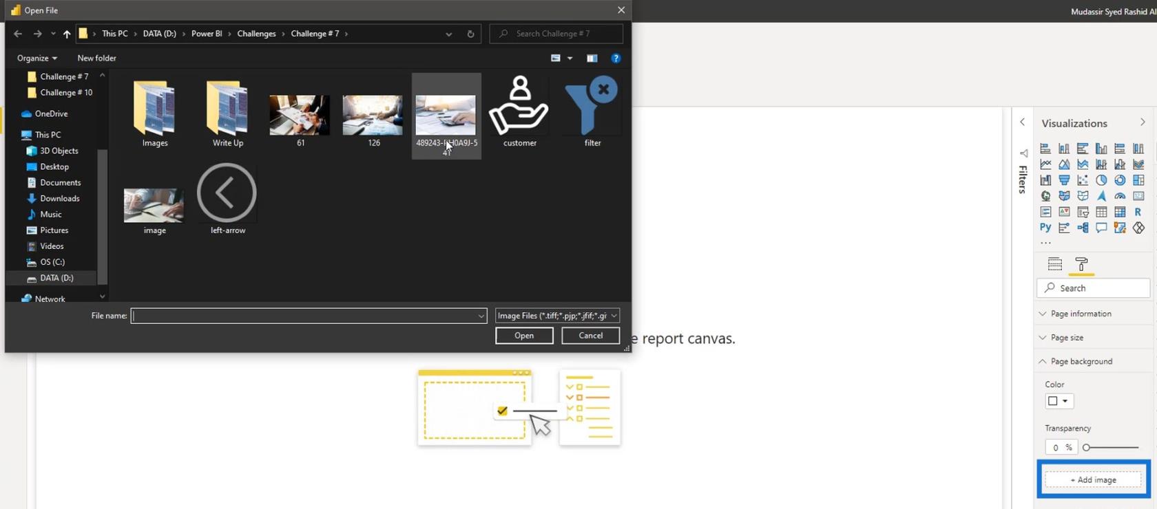
Task: Select the ArcGIS arrow map visual
Action: point(1101,196)
